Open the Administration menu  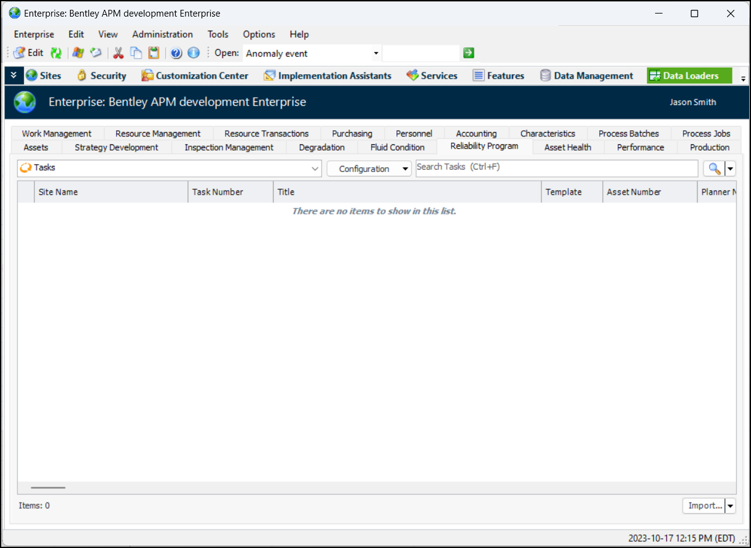coord(162,34)
